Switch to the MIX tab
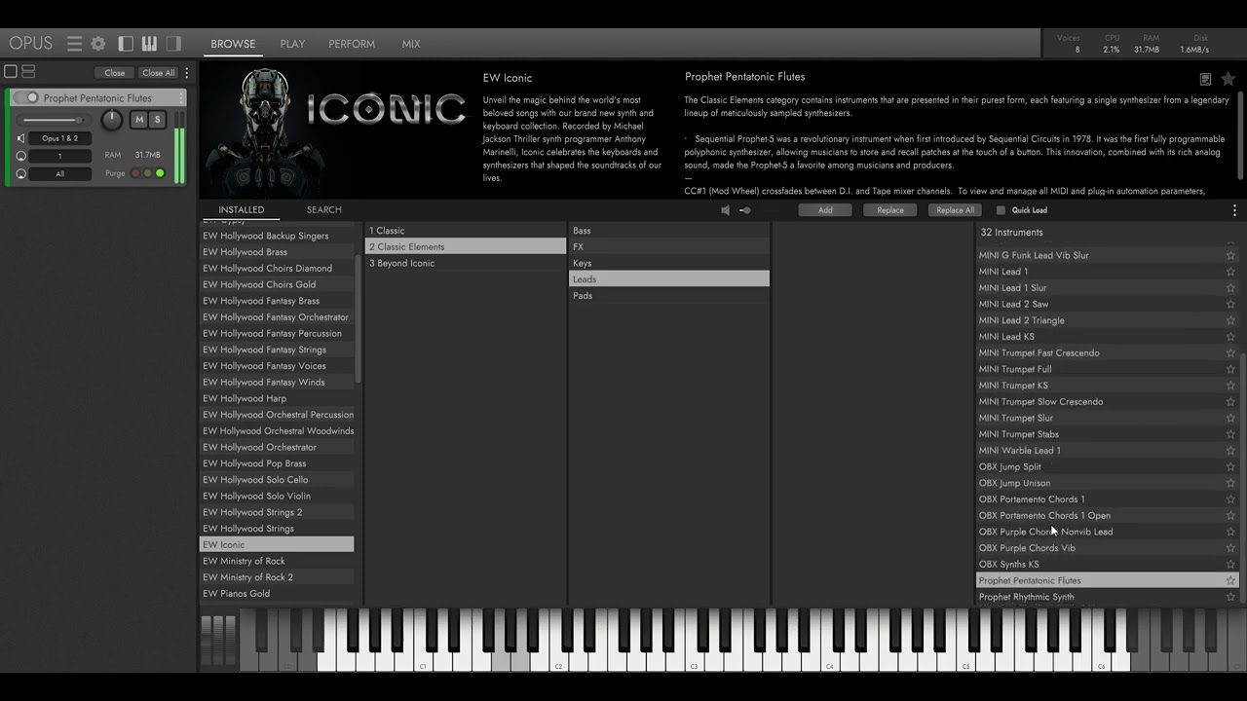Viewport: 1247px width, 701px height. point(411,44)
